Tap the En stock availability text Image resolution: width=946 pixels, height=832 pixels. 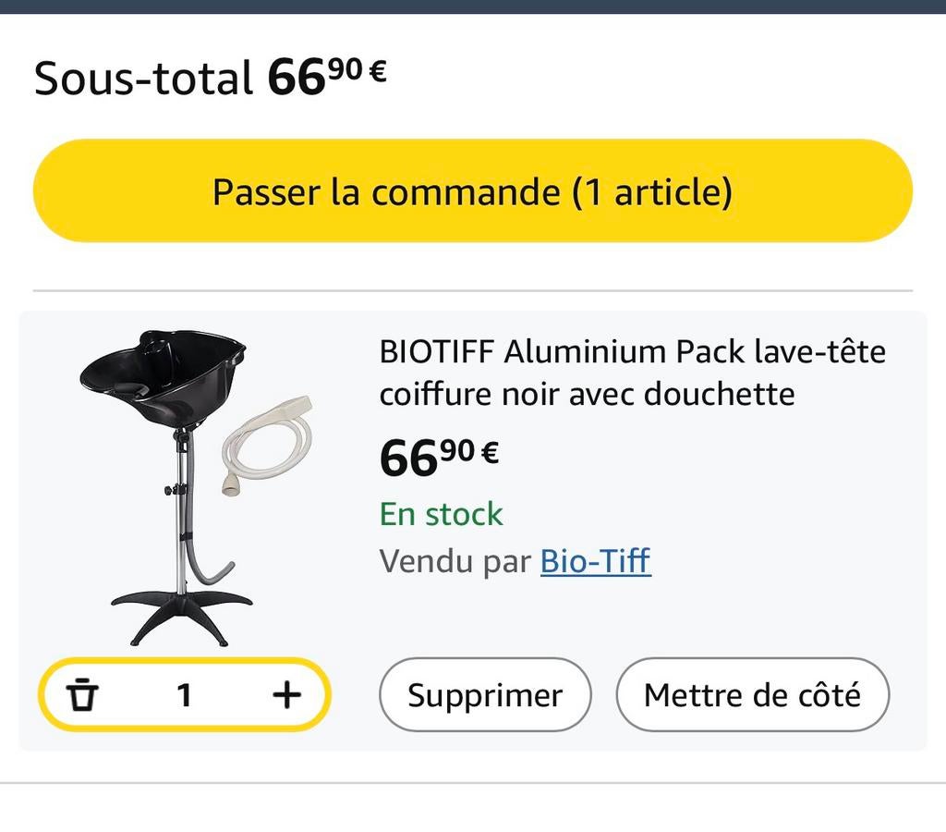point(441,514)
